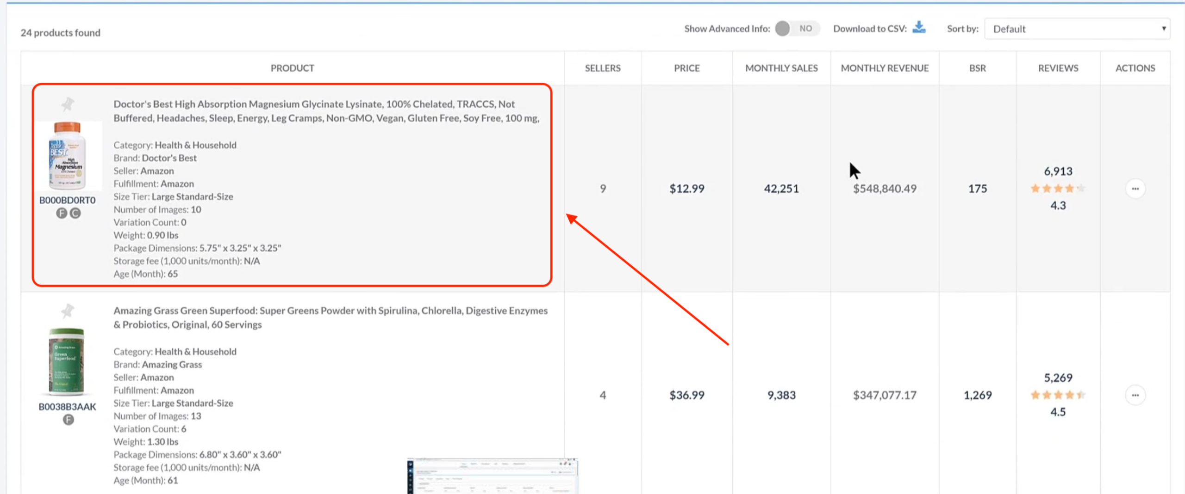Click the Price column header

[686, 68]
